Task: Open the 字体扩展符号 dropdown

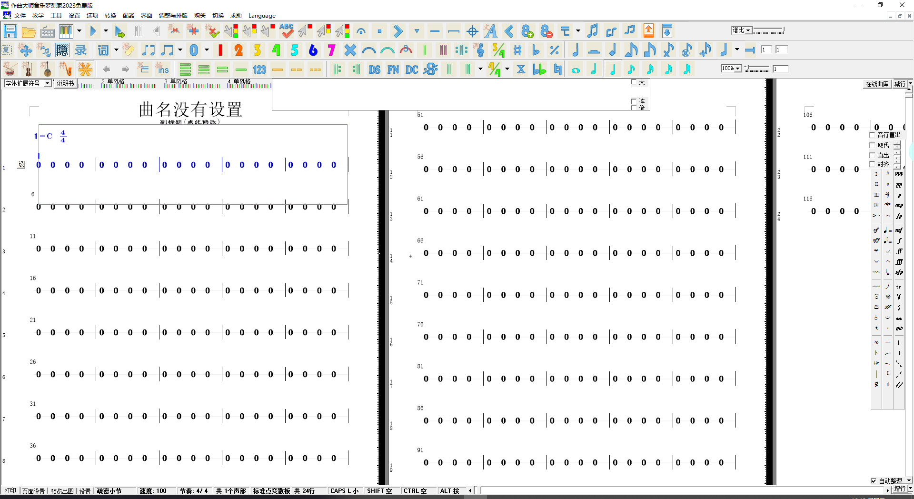Action: [47, 83]
